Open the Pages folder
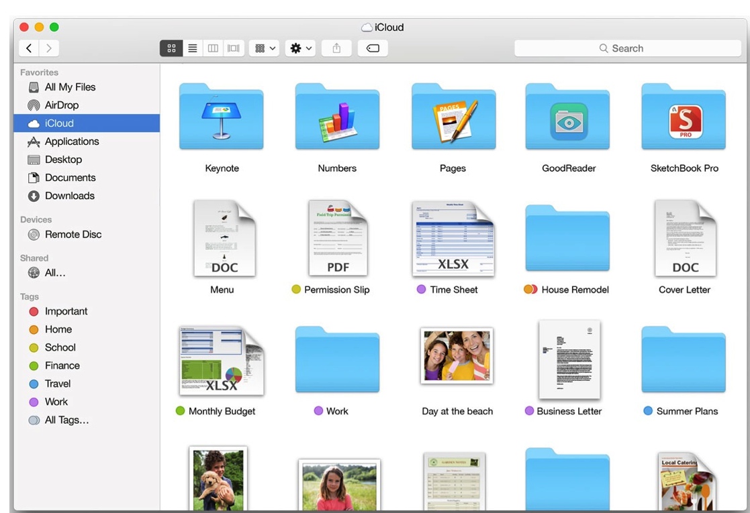 coord(453,116)
